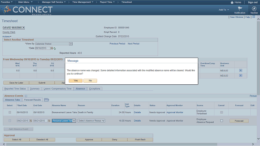Click show all columns icon beside Forecast Results
The image size is (260, 146).
tap(46, 100)
